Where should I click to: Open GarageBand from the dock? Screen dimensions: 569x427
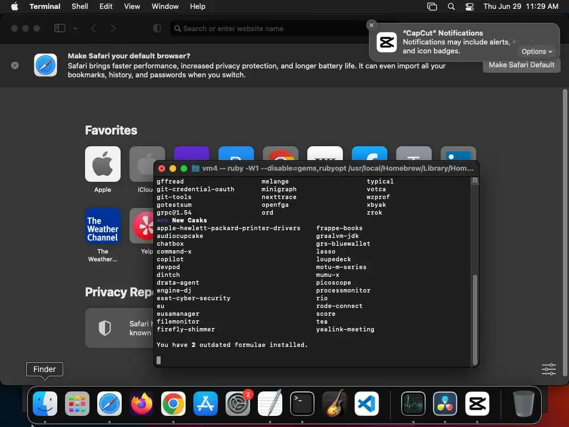click(334, 404)
